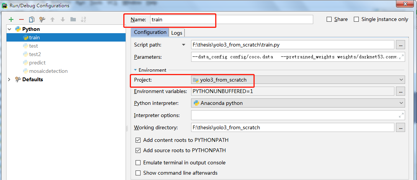The image size is (417, 180).
Task: Browse for script path with ellipsis button
Action: [401, 45]
